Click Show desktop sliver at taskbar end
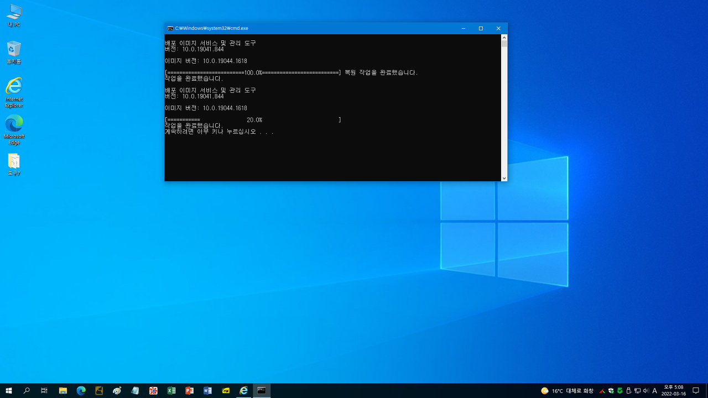Screen dimensions: 708x398 pos(706,391)
